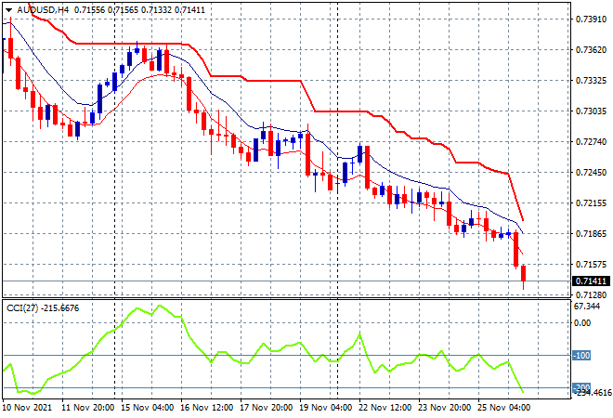
Task: Select the current price label 0.71411
Action: (591, 281)
